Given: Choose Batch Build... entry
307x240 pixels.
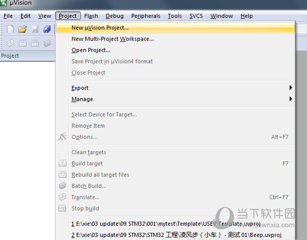Looking at the screenshot, I should click(175, 186).
